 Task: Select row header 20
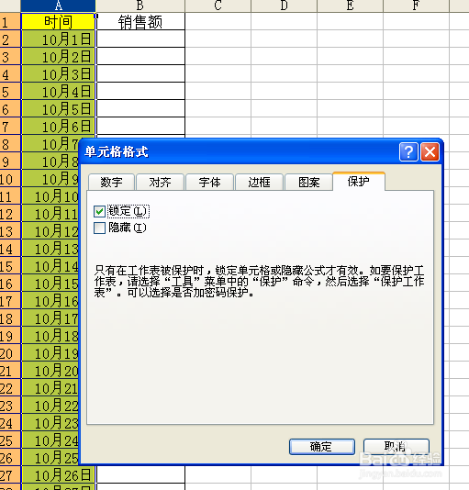pos(10,353)
